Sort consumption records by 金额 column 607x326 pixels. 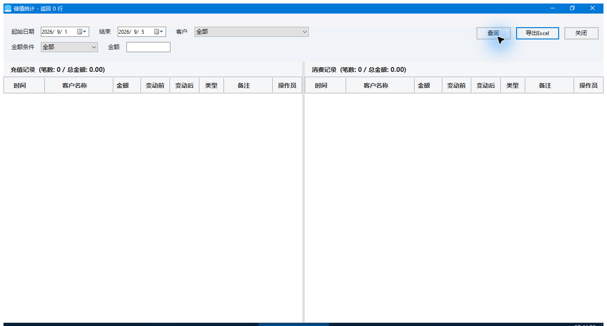coord(428,85)
